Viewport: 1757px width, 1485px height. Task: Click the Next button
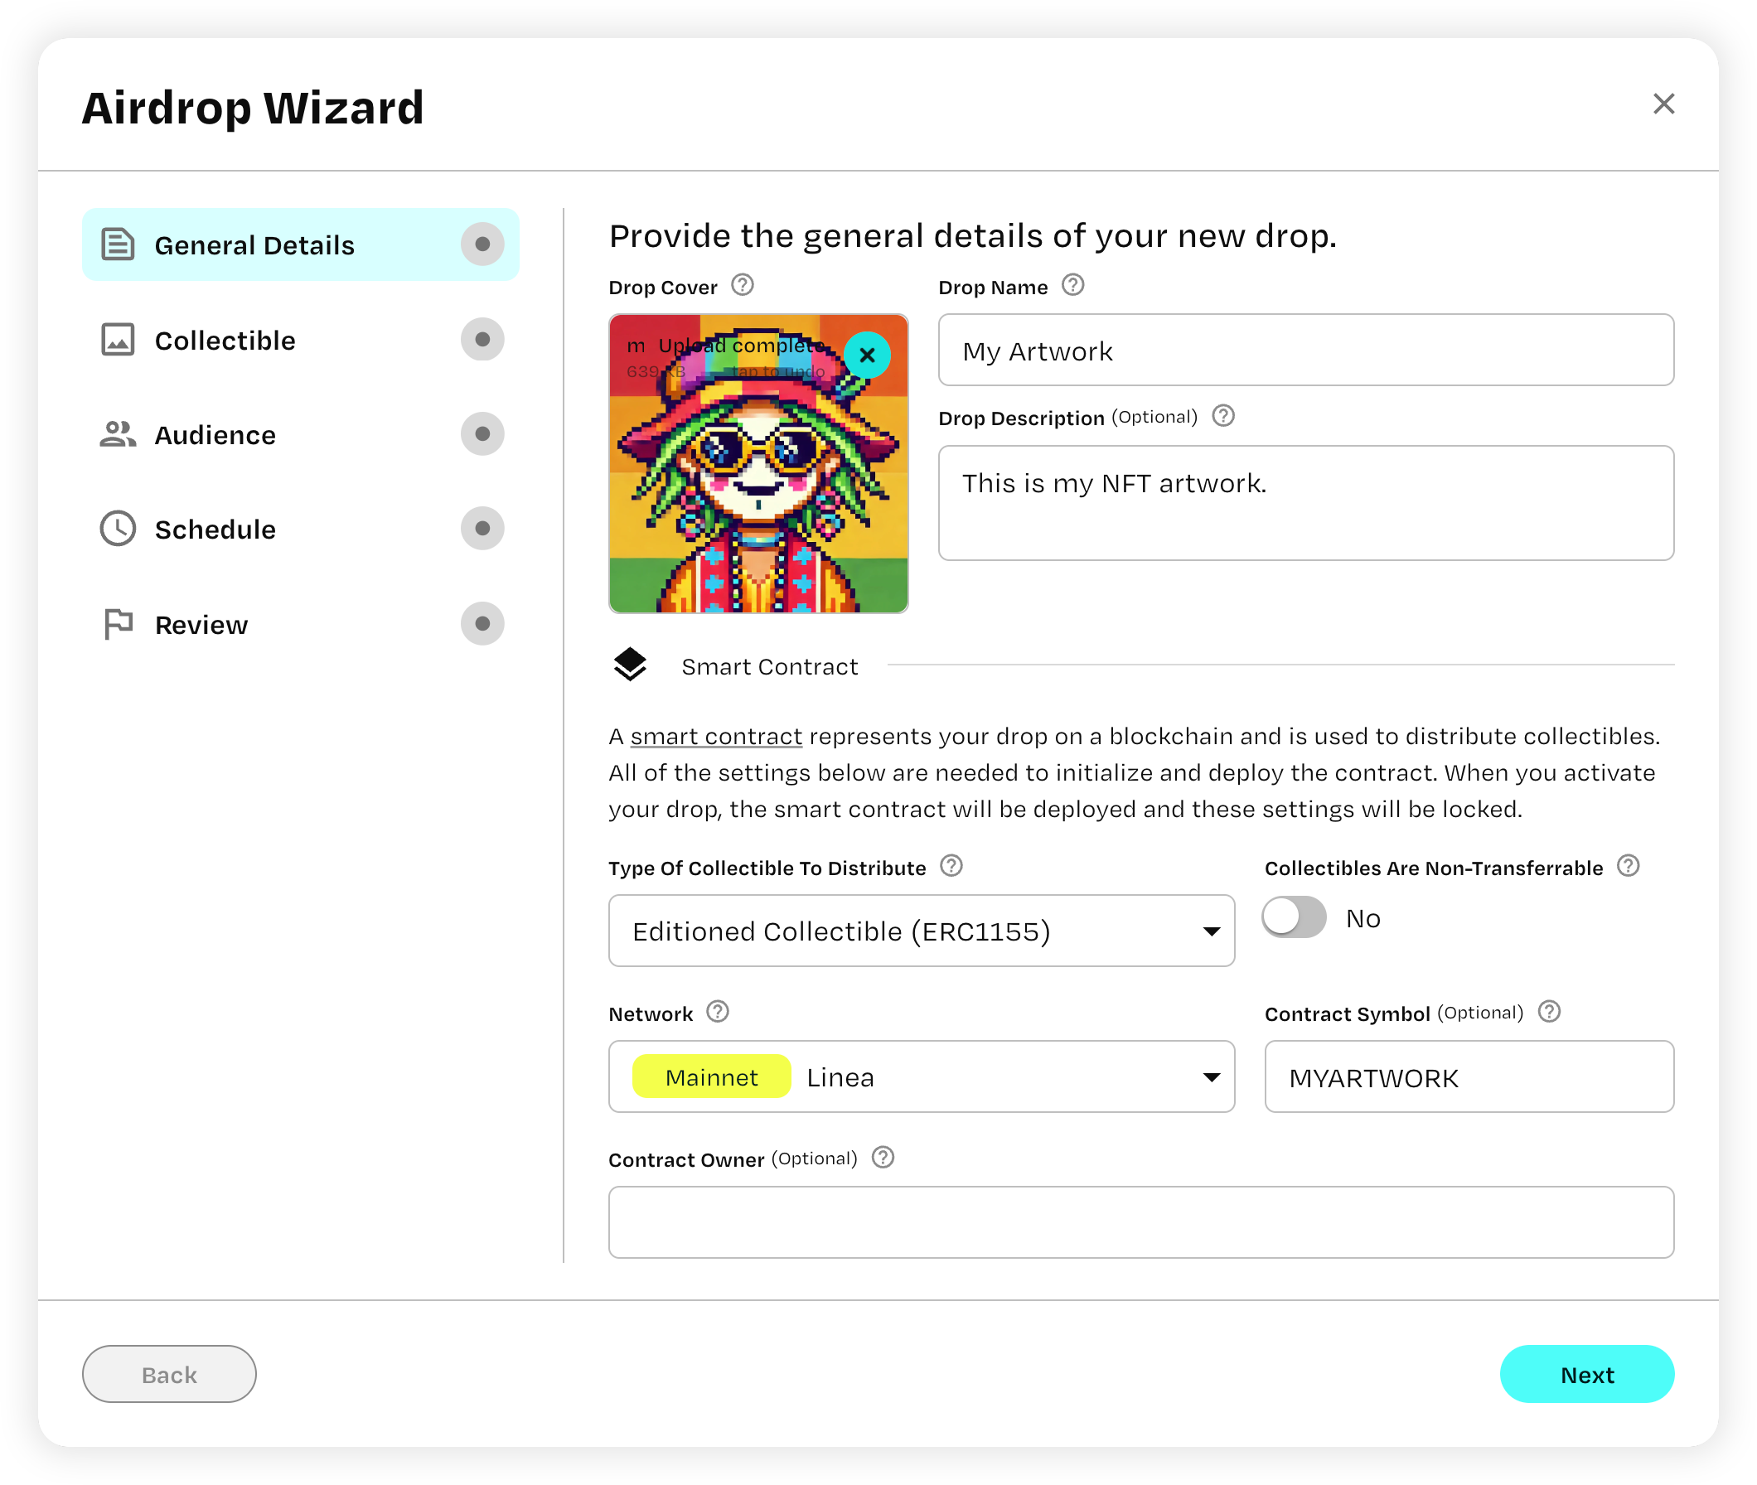(1588, 1373)
